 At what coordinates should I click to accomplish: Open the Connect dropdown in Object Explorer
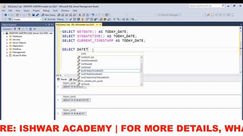(x=7, y=29)
